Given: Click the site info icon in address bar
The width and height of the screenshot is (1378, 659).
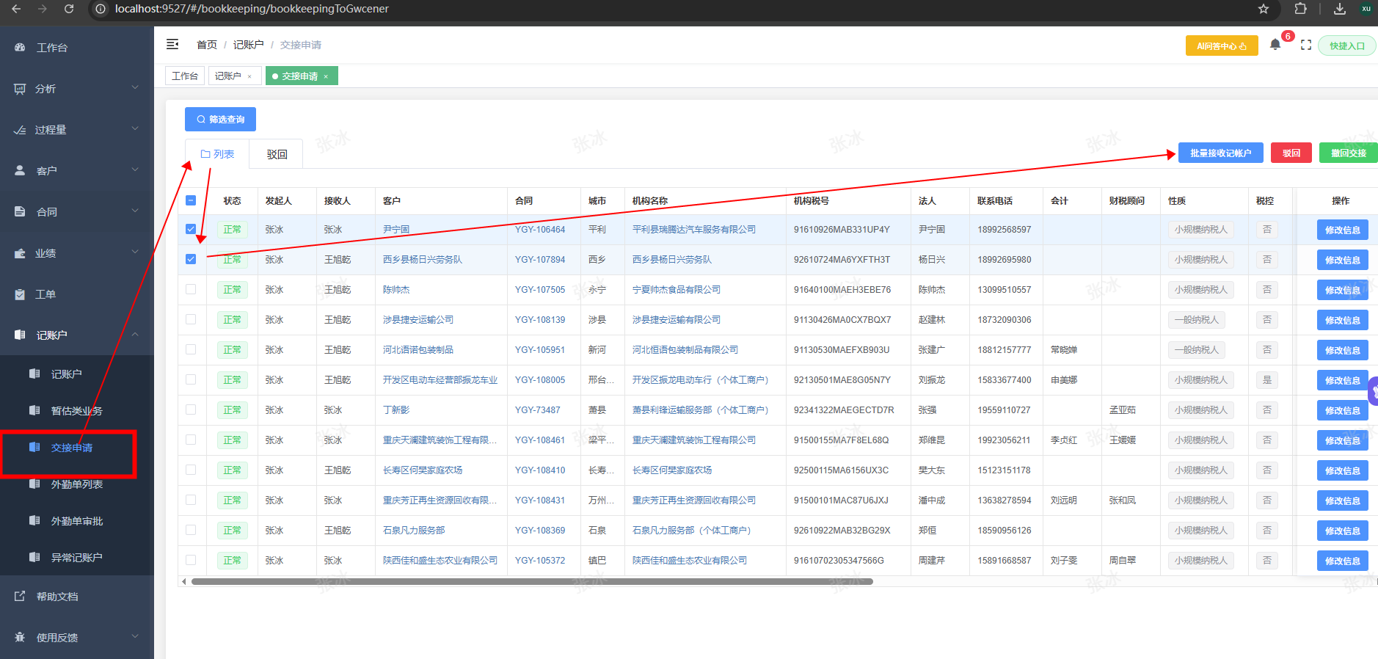Looking at the screenshot, I should [x=101, y=9].
